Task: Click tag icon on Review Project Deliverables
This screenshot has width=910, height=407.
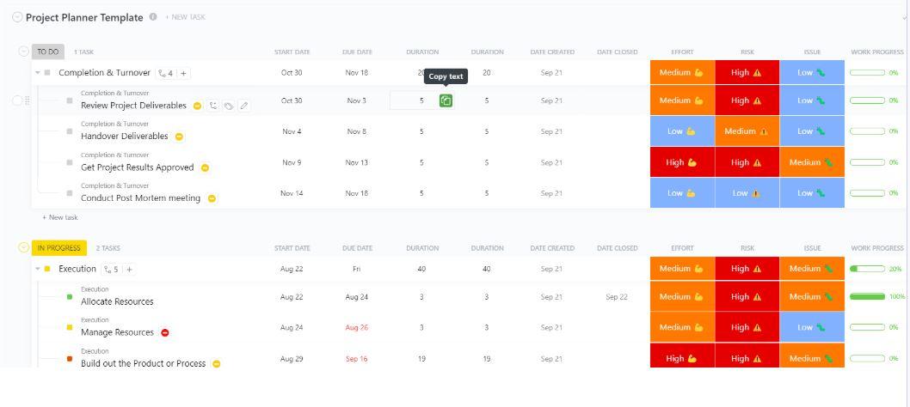Action: click(x=230, y=106)
